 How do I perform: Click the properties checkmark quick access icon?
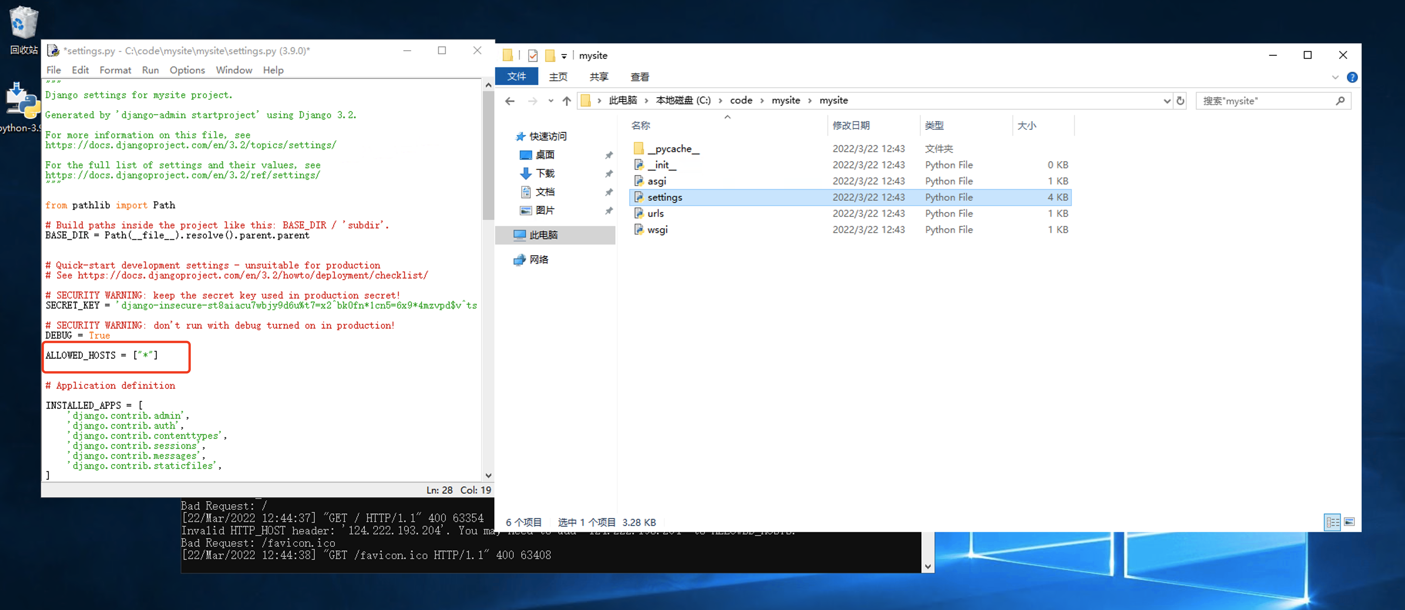click(533, 56)
